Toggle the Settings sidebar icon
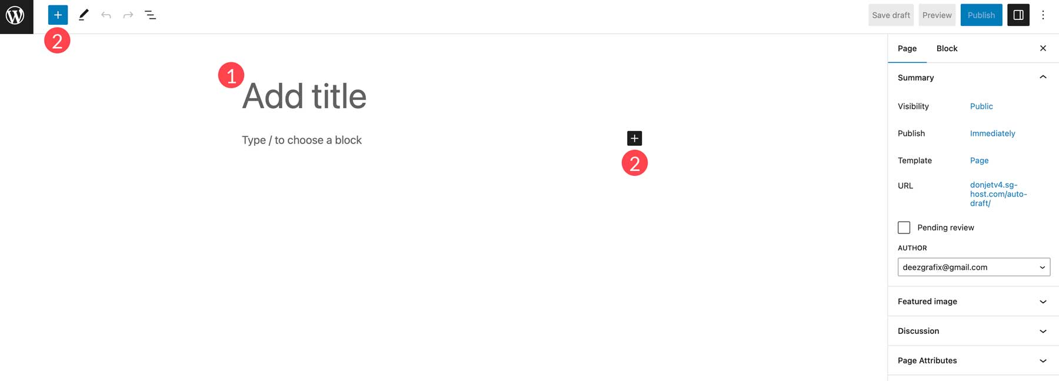This screenshot has width=1059, height=381. (1018, 15)
